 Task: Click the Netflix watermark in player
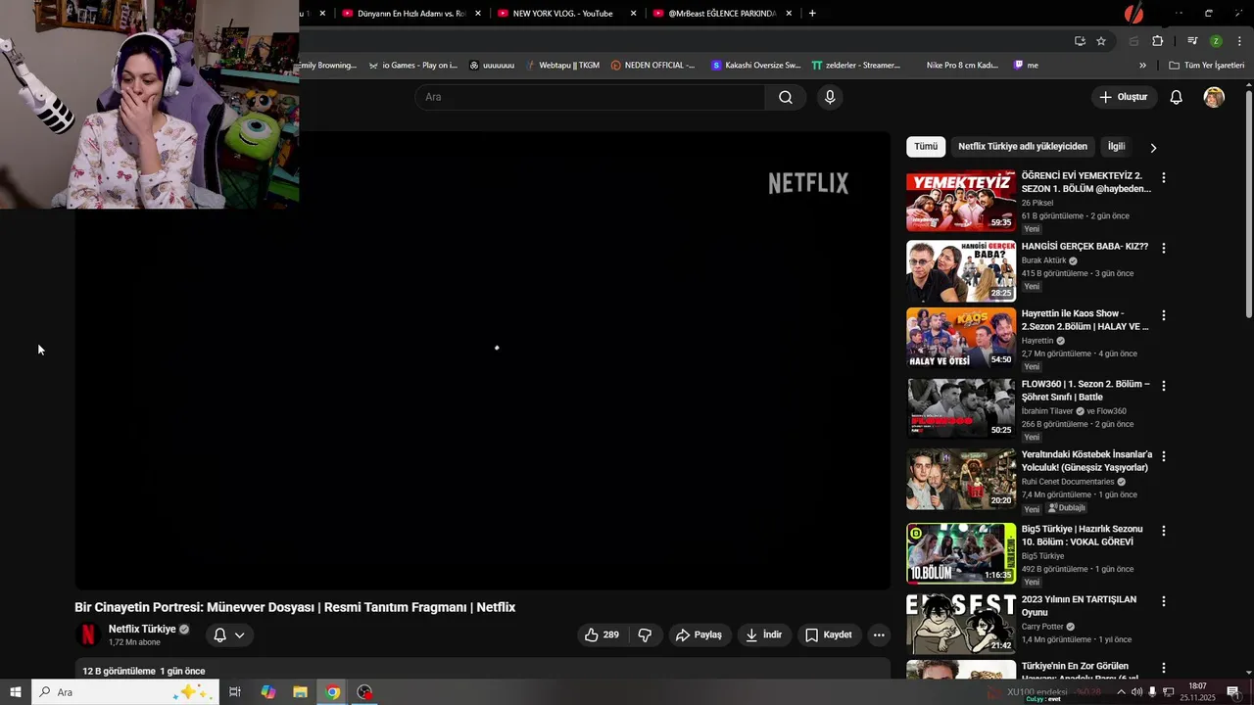pos(808,183)
